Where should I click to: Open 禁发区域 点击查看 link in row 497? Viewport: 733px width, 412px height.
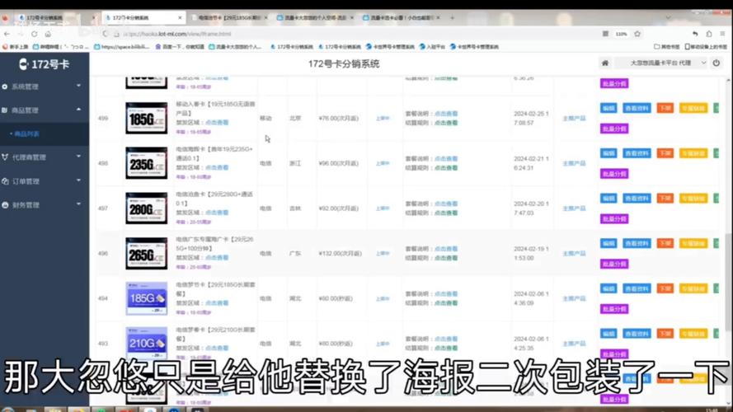pyautogui.click(x=217, y=213)
